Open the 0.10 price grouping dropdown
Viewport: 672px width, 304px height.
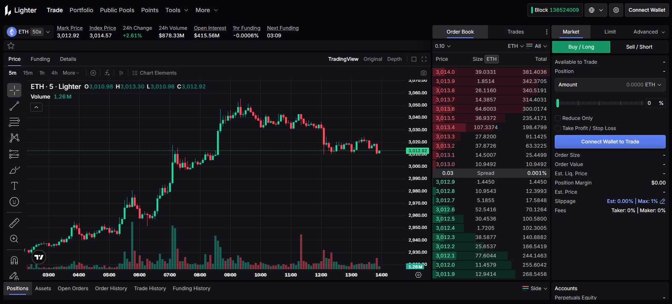443,46
